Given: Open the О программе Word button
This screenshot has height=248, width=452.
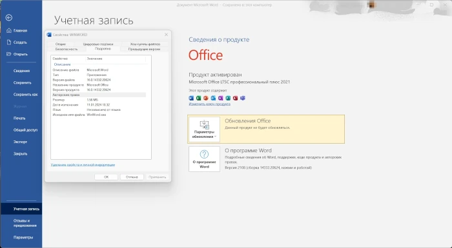Looking at the screenshot, I should pos(204,159).
